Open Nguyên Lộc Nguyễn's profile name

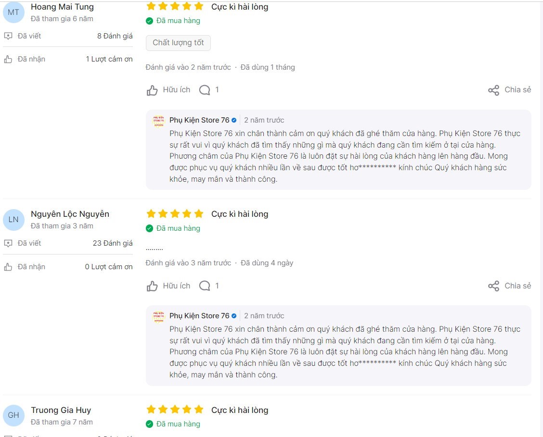click(x=70, y=214)
